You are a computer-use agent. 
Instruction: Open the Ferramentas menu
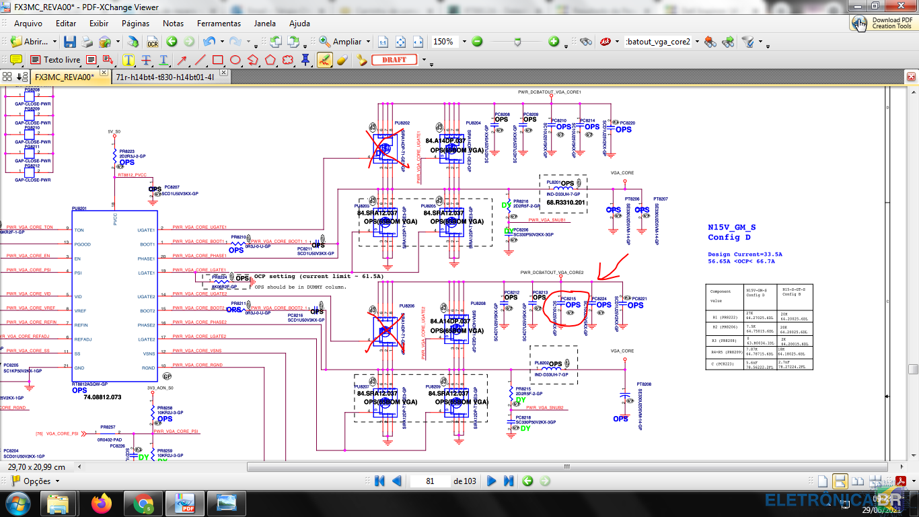coord(219,23)
